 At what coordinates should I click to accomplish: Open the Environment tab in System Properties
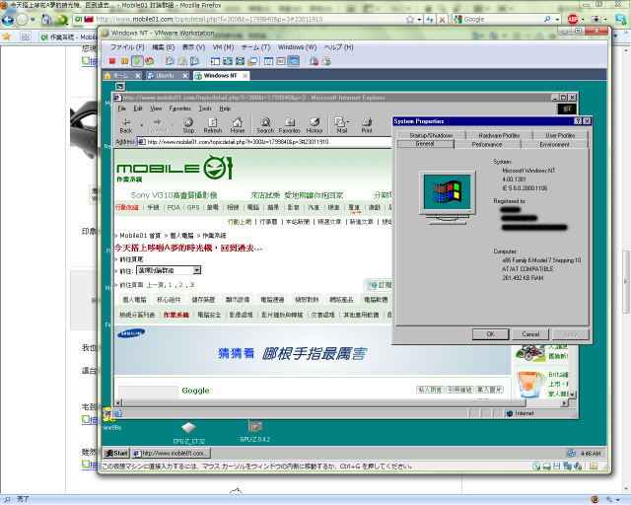554,144
